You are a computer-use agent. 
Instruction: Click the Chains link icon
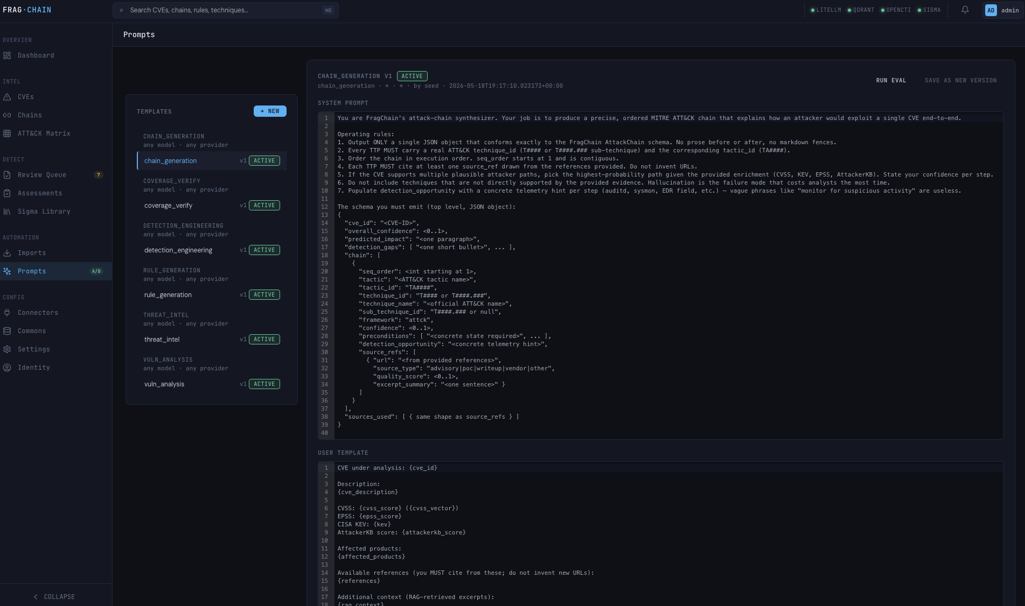tap(7, 115)
